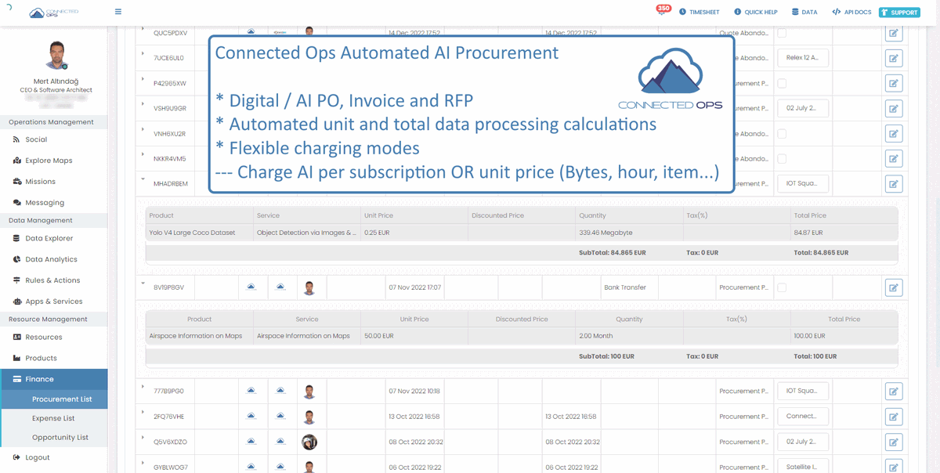Collapse expanded row MHADRBEM
Screen dimensions: 940x473
point(143,179)
